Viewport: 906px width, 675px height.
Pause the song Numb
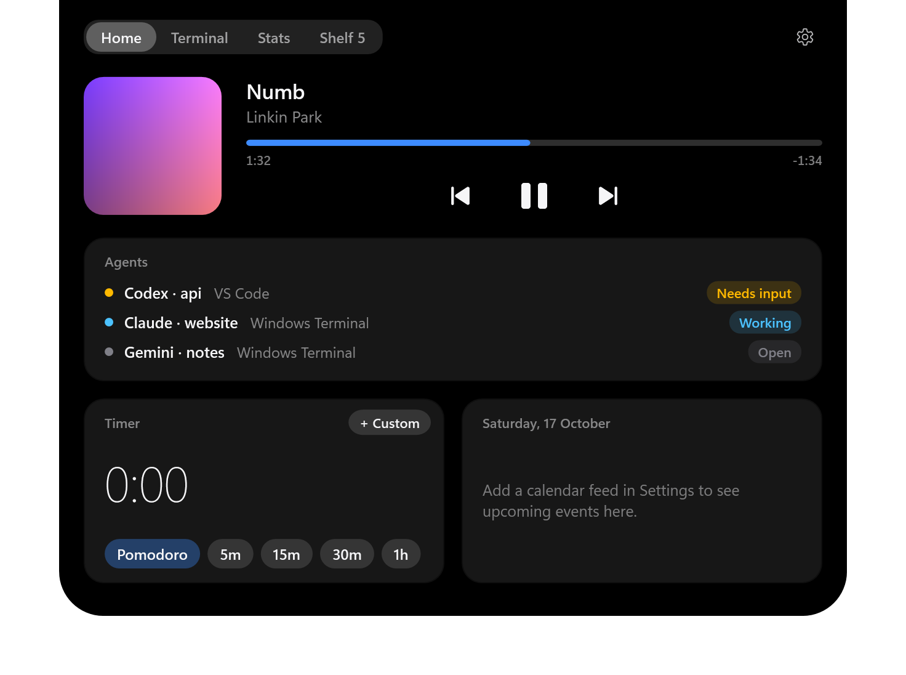click(534, 196)
